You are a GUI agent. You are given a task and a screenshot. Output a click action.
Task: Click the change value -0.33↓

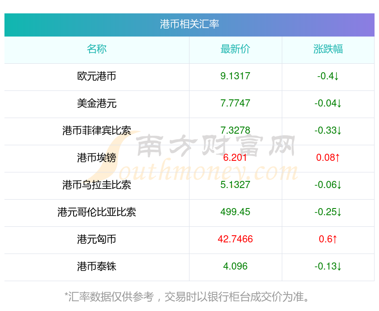[x=328, y=131]
